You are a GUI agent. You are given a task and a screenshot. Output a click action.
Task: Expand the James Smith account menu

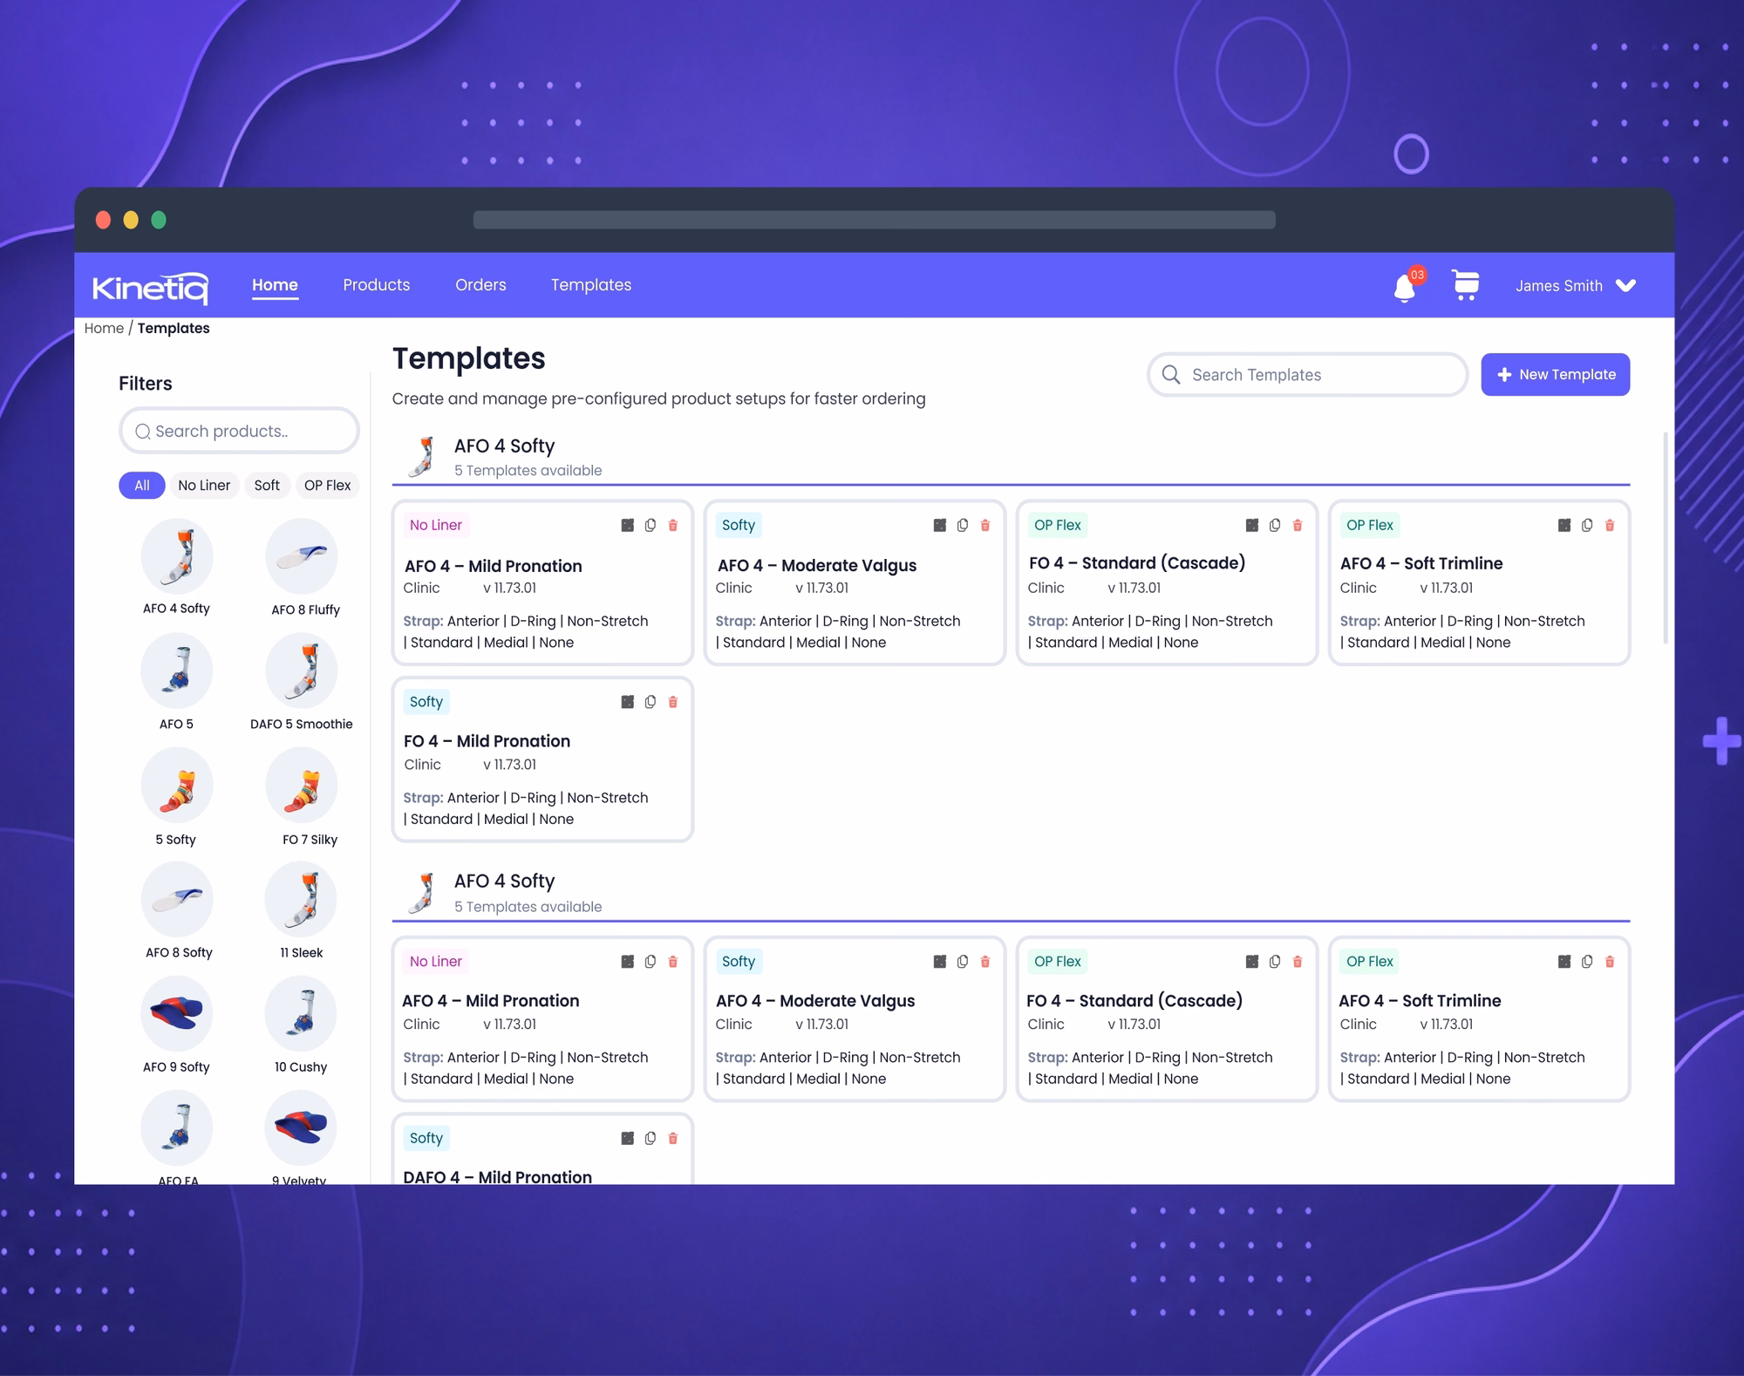click(1575, 286)
